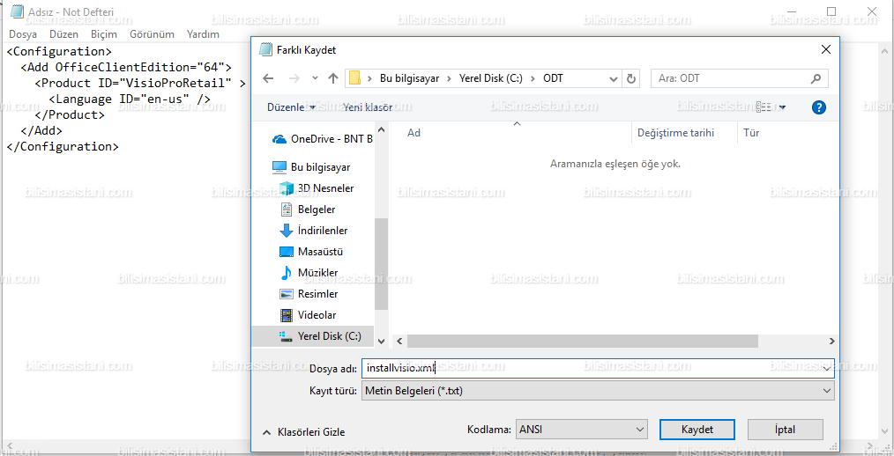Expand the Dosya adı dropdown arrow
The height and width of the screenshot is (456, 894).
pyautogui.click(x=827, y=368)
